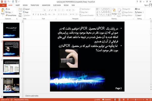Toggle text Shadow
The width and height of the screenshot is (152, 101).
(41, 14)
